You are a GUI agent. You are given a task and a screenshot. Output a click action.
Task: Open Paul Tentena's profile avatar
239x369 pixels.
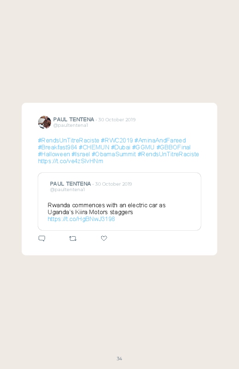[45, 122]
